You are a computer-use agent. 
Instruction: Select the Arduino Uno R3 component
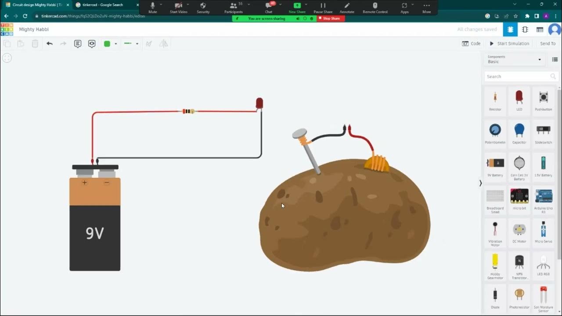point(544,201)
